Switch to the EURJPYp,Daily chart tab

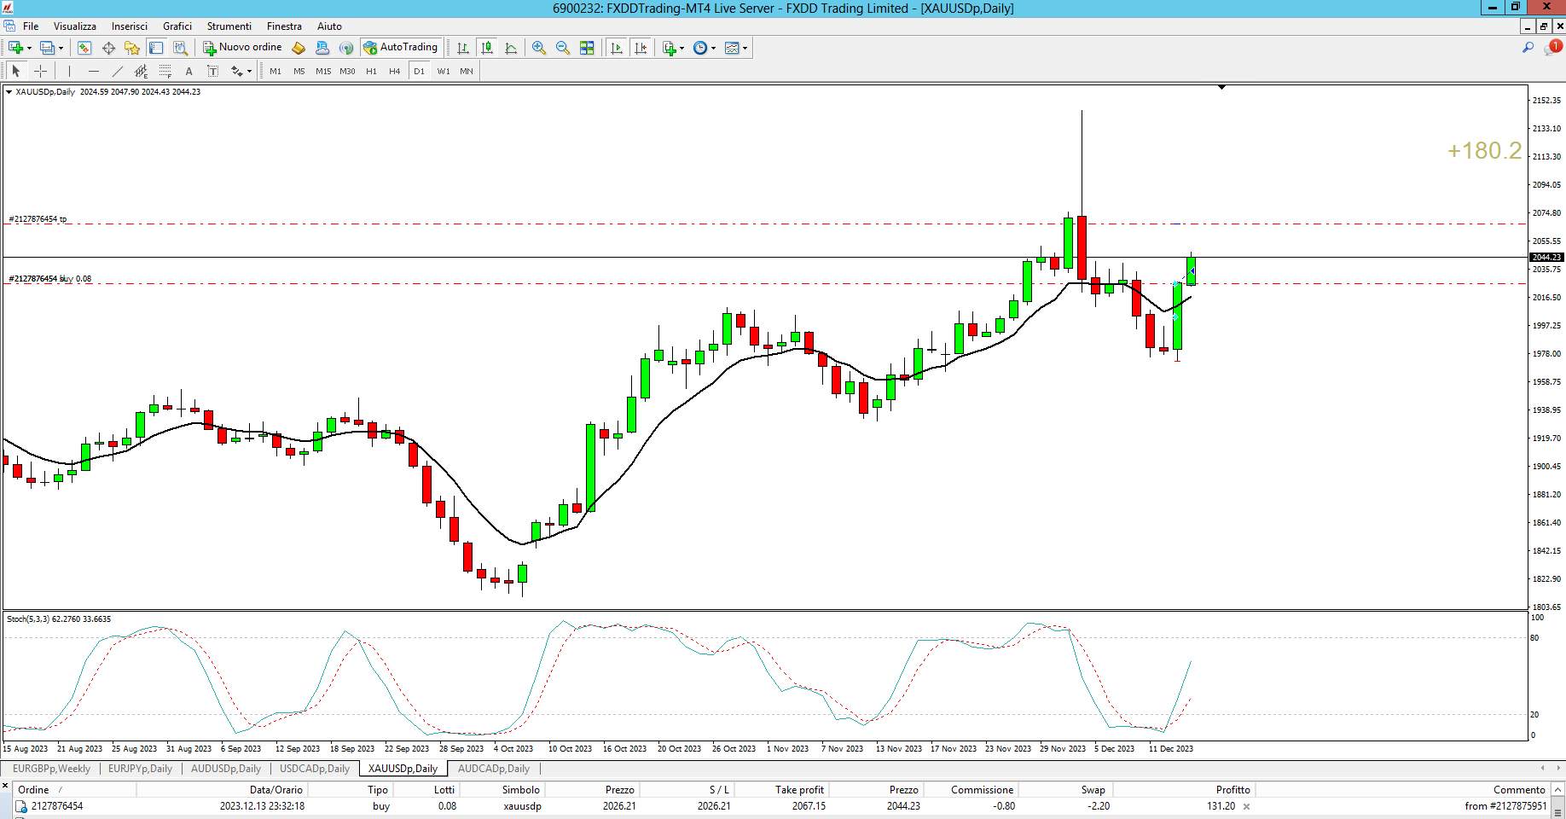point(140,769)
